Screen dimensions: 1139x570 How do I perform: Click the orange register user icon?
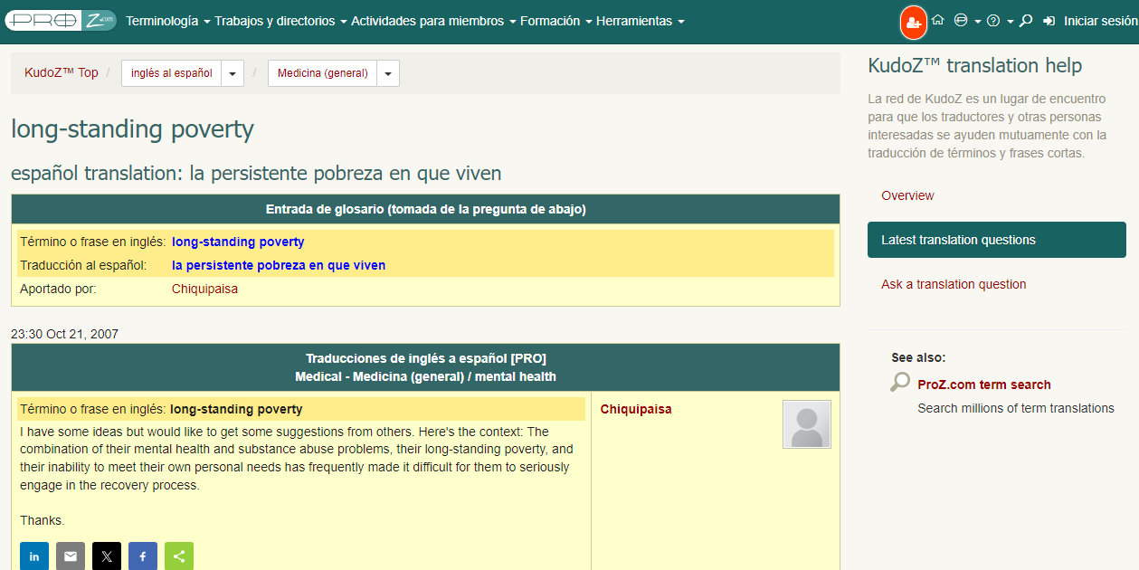[x=914, y=22]
